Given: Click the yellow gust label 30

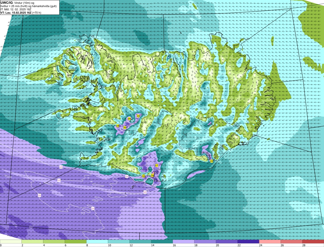Looking at the screenshot, I should pyautogui.click(x=125, y=128).
